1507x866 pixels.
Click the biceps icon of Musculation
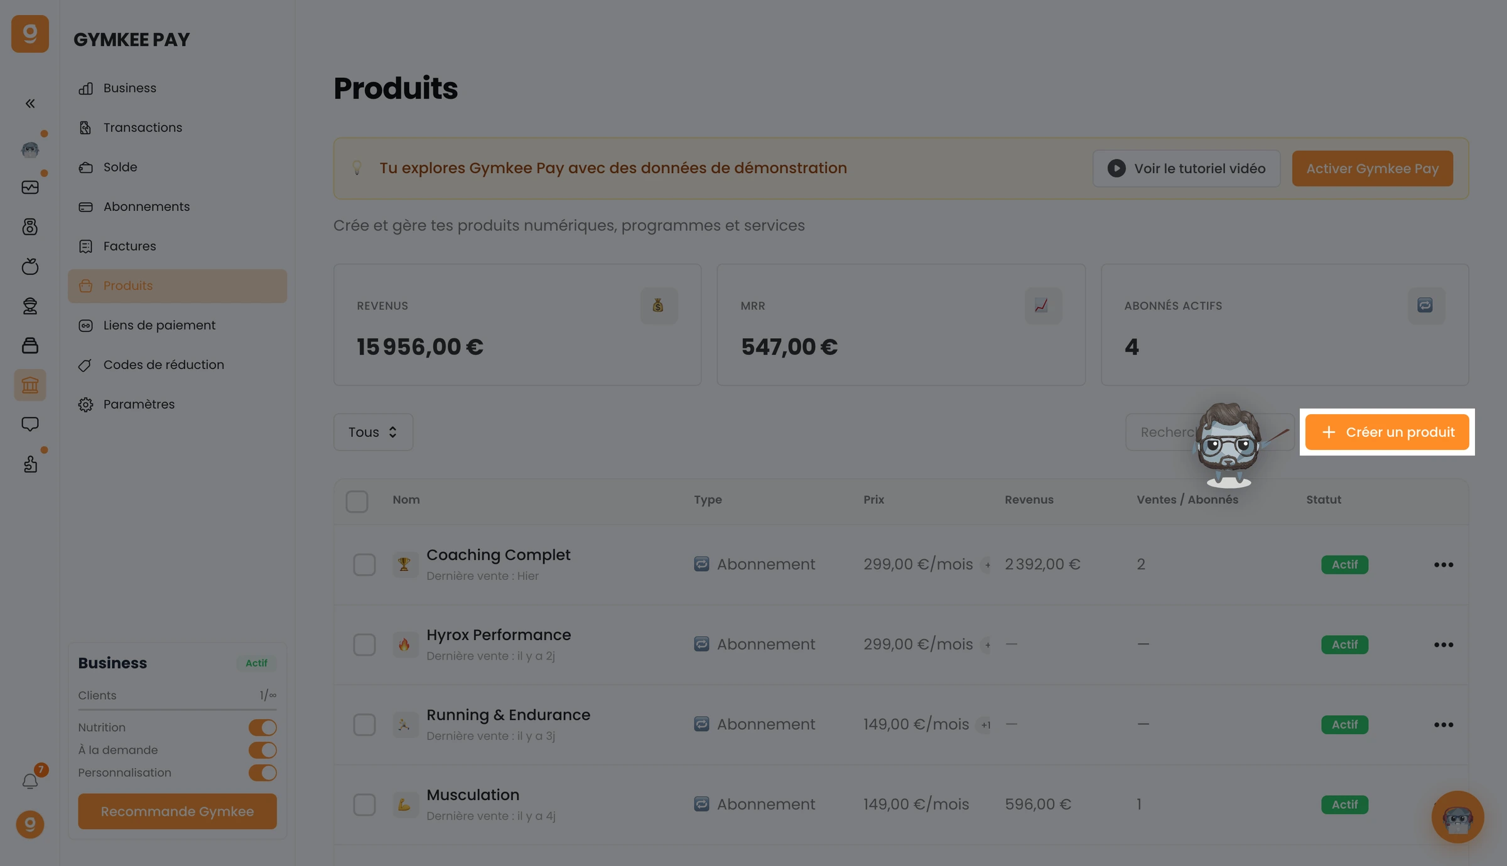pyautogui.click(x=404, y=805)
